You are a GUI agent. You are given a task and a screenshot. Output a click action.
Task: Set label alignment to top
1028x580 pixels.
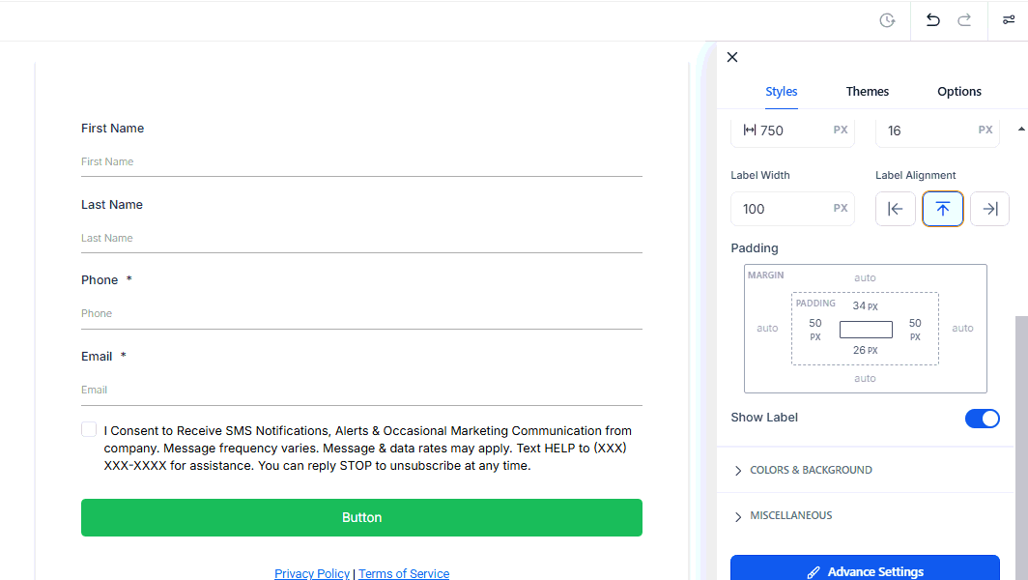pos(943,209)
